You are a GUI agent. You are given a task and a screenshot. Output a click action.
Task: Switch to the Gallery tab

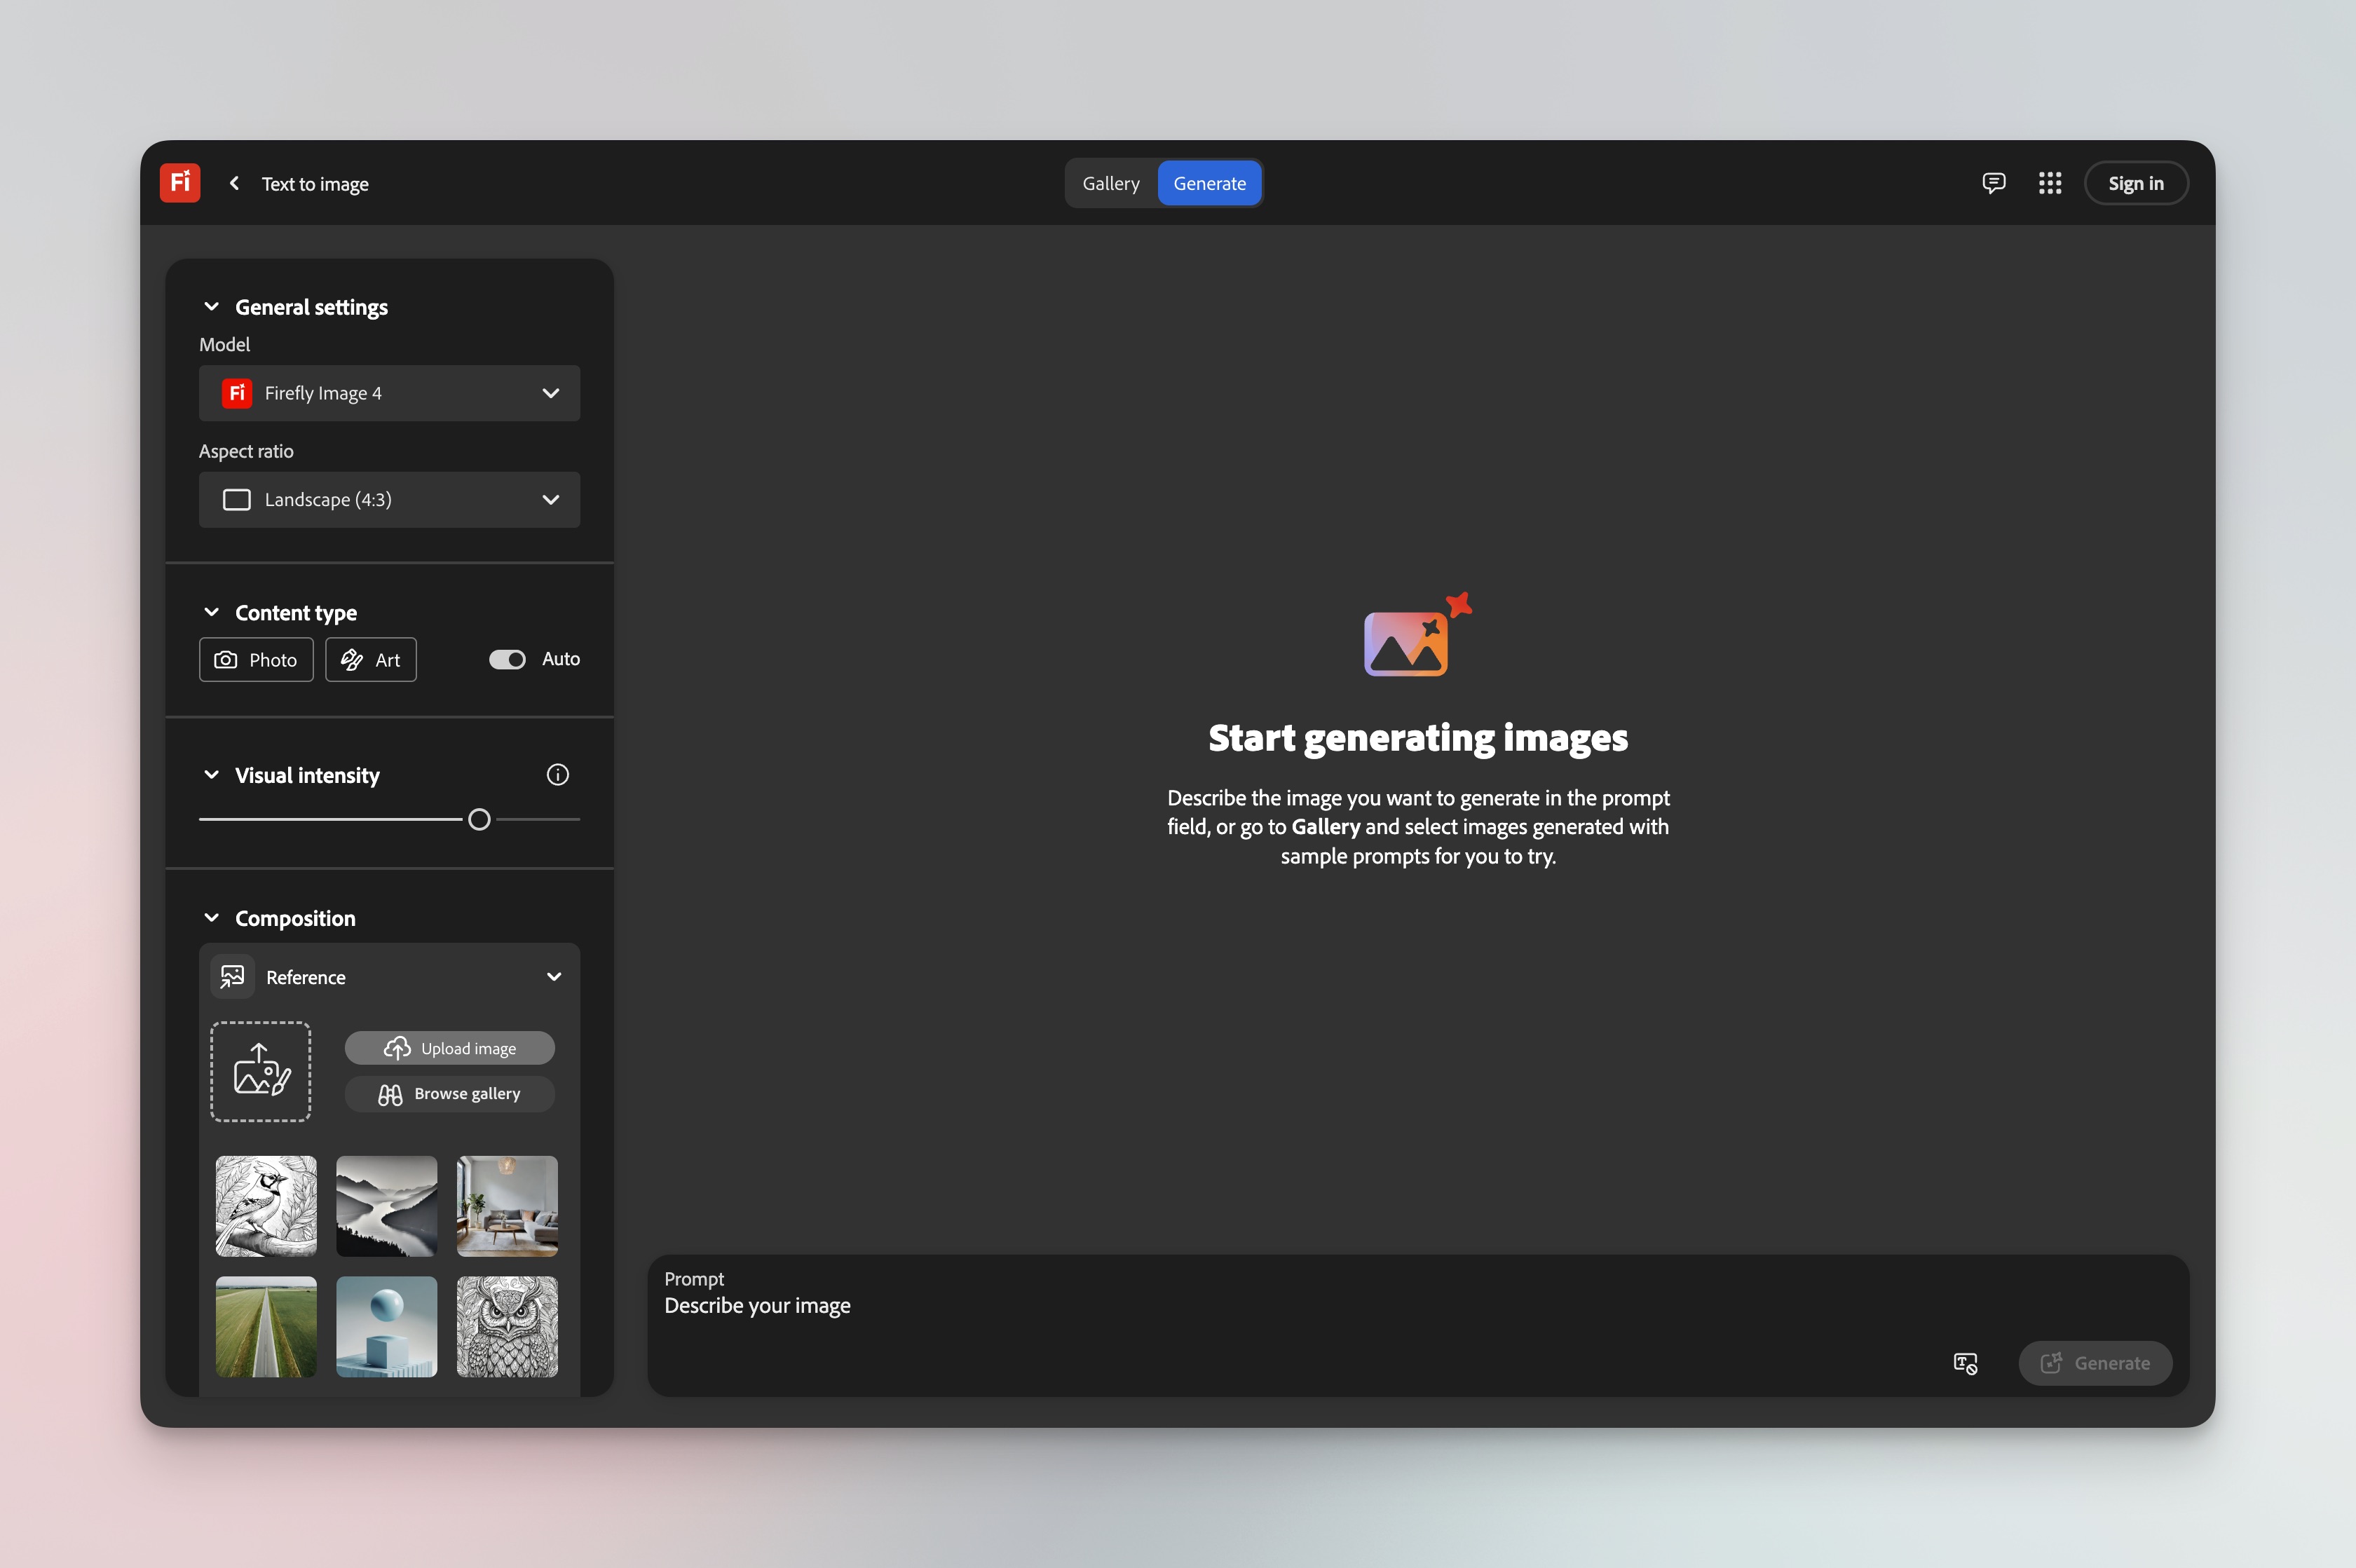(1111, 182)
